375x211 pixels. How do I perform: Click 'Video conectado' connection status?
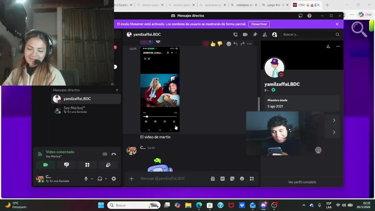click(60, 152)
